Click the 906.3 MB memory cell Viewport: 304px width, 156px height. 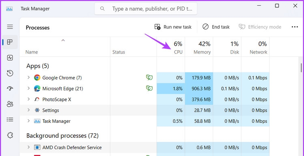point(199,89)
